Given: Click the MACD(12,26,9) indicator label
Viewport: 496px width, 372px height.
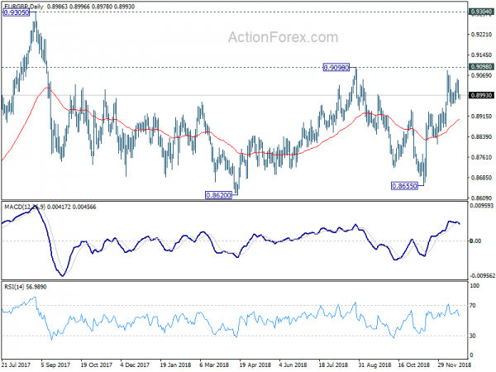Looking at the screenshot, I should pos(25,207).
